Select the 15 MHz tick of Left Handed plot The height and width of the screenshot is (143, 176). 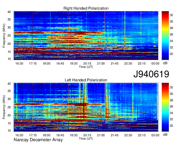coord(9,123)
